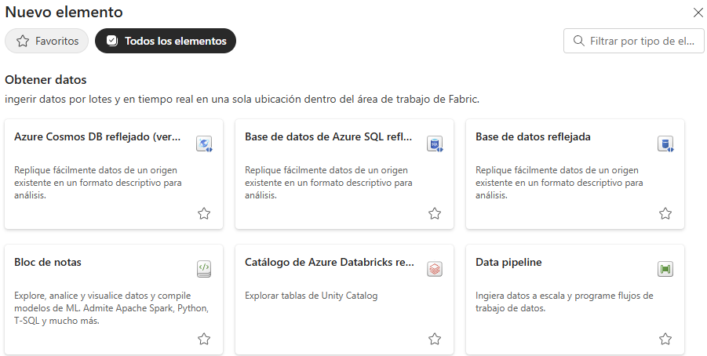The image size is (707, 356).
Task: Click the Azure Cosmos DB reflejado icon
Action: (x=204, y=143)
